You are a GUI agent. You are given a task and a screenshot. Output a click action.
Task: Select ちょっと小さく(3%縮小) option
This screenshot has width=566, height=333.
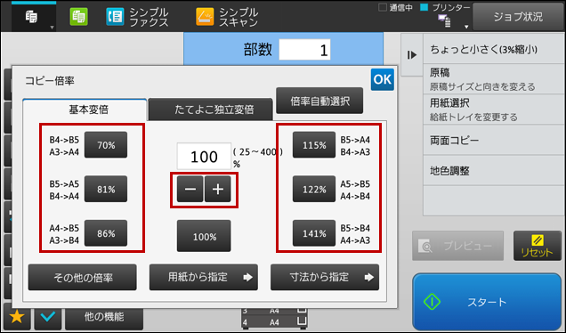click(494, 50)
